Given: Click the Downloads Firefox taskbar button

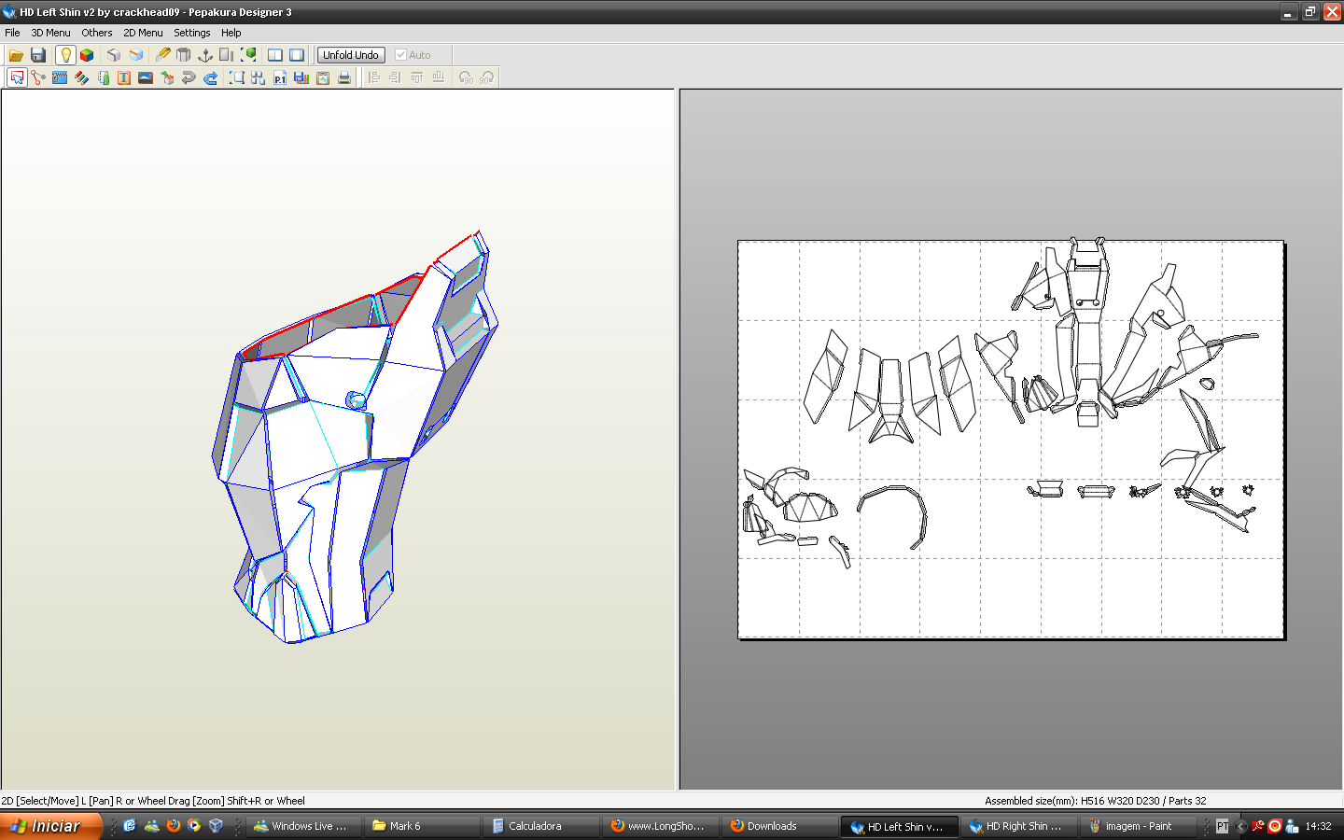Looking at the screenshot, I should pyautogui.click(x=780, y=826).
